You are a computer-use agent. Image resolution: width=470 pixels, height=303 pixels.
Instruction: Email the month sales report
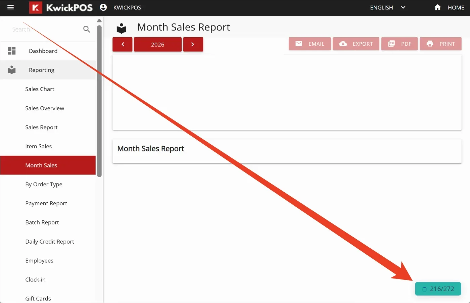[x=310, y=44]
